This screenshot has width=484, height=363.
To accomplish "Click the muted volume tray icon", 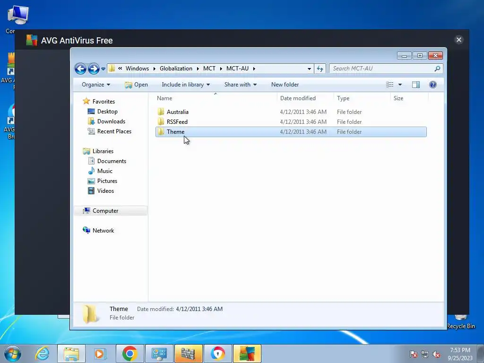I will pyautogui.click(x=436, y=354).
